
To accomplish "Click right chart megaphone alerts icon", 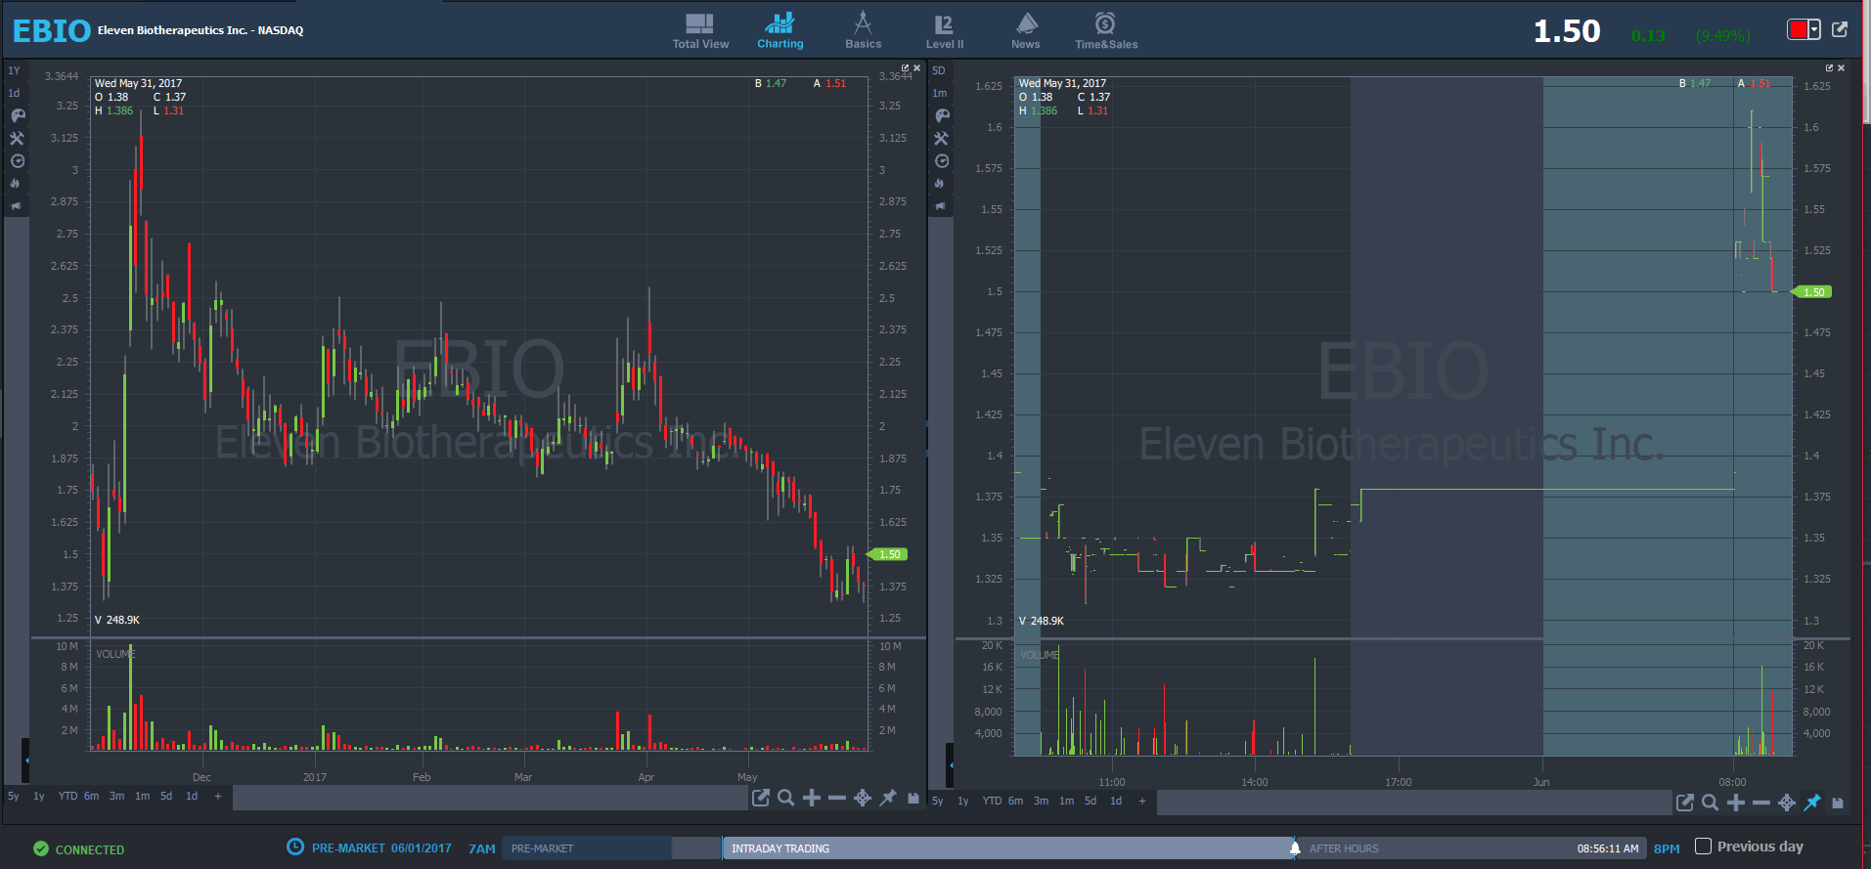I will point(940,206).
